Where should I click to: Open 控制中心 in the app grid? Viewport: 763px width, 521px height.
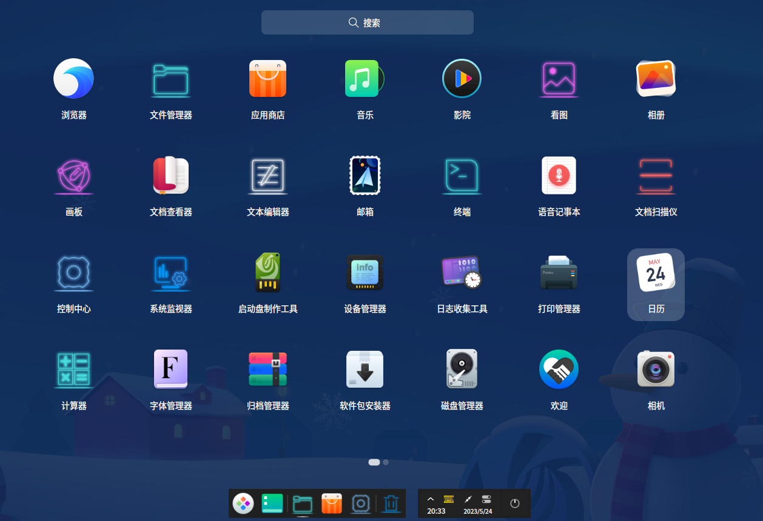coord(74,272)
